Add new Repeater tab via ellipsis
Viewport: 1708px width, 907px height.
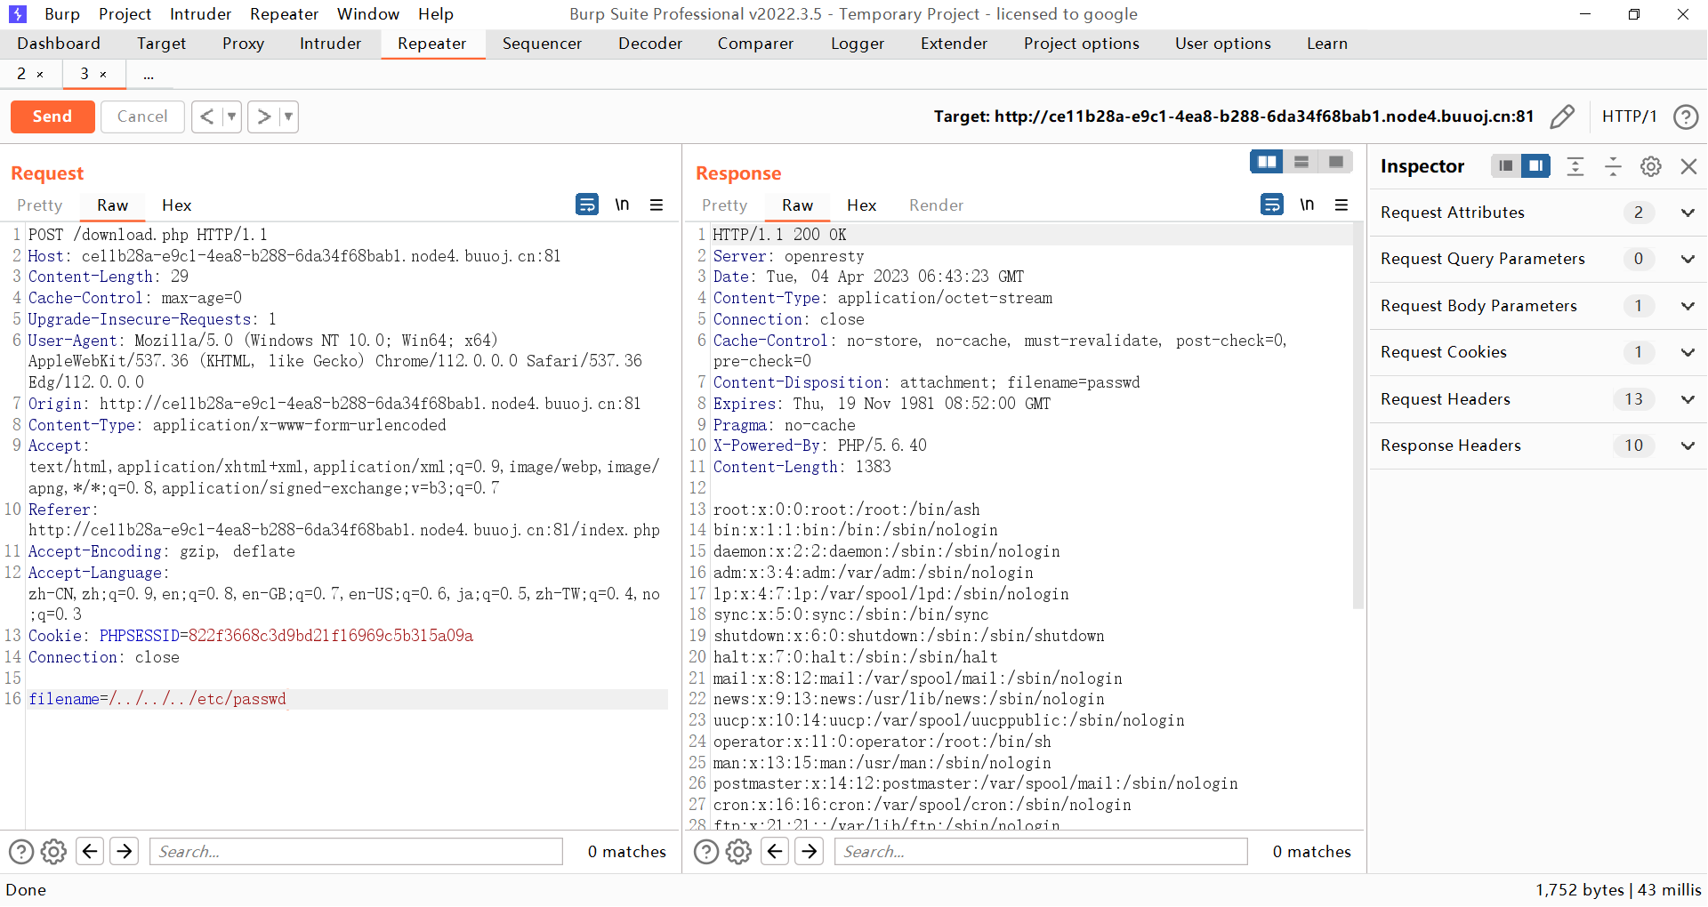tap(149, 75)
